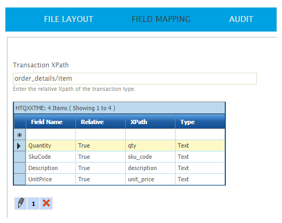Click the Description field name cell

click(x=51, y=168)
